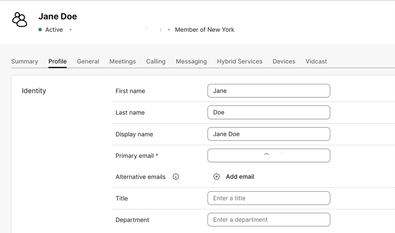Click the Display name label

(x=134, y=134)
